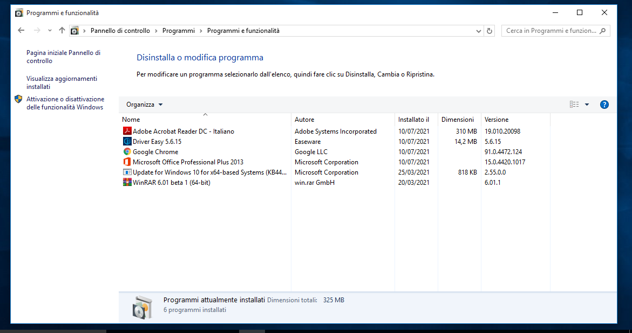Open the help question mark button
This screenshot has height=333, width=632.
(604, 105)
